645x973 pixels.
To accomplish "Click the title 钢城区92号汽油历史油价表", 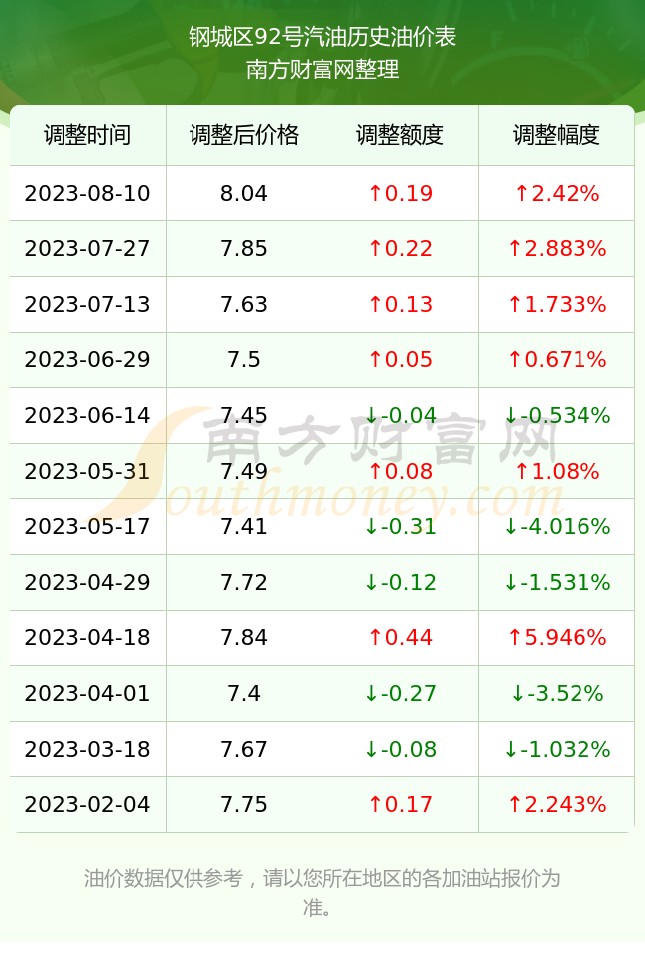I will pyautogui.click(x=322, y=38).
